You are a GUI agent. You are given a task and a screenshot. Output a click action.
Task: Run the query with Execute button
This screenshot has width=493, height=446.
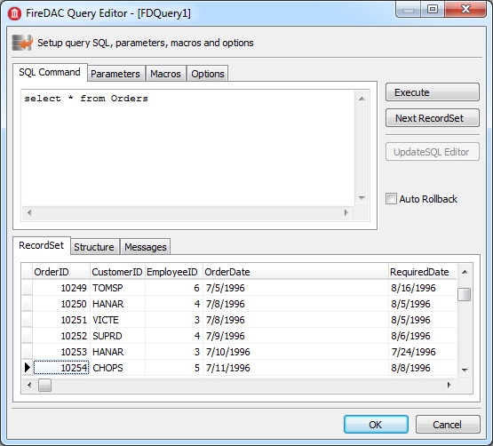pos(433,92)
